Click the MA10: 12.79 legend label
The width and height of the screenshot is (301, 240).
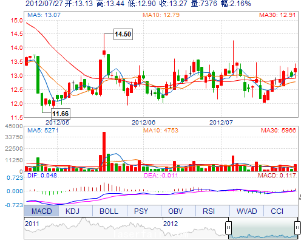[161, 15]
